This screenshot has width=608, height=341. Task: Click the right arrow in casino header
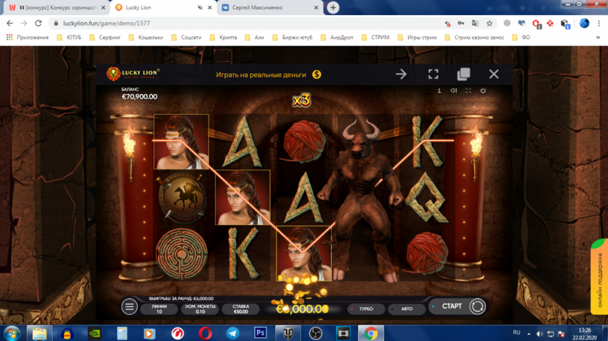pyautogui.click(x=401, y=74)
